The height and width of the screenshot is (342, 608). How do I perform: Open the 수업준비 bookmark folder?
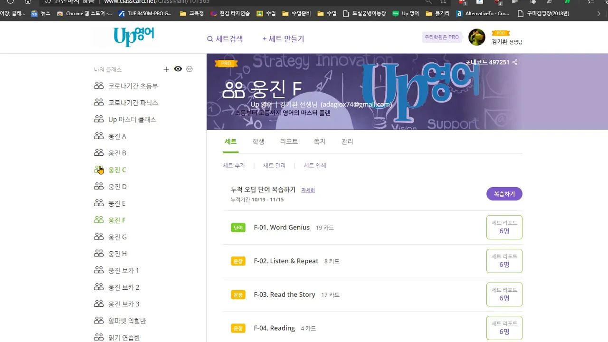296,13
